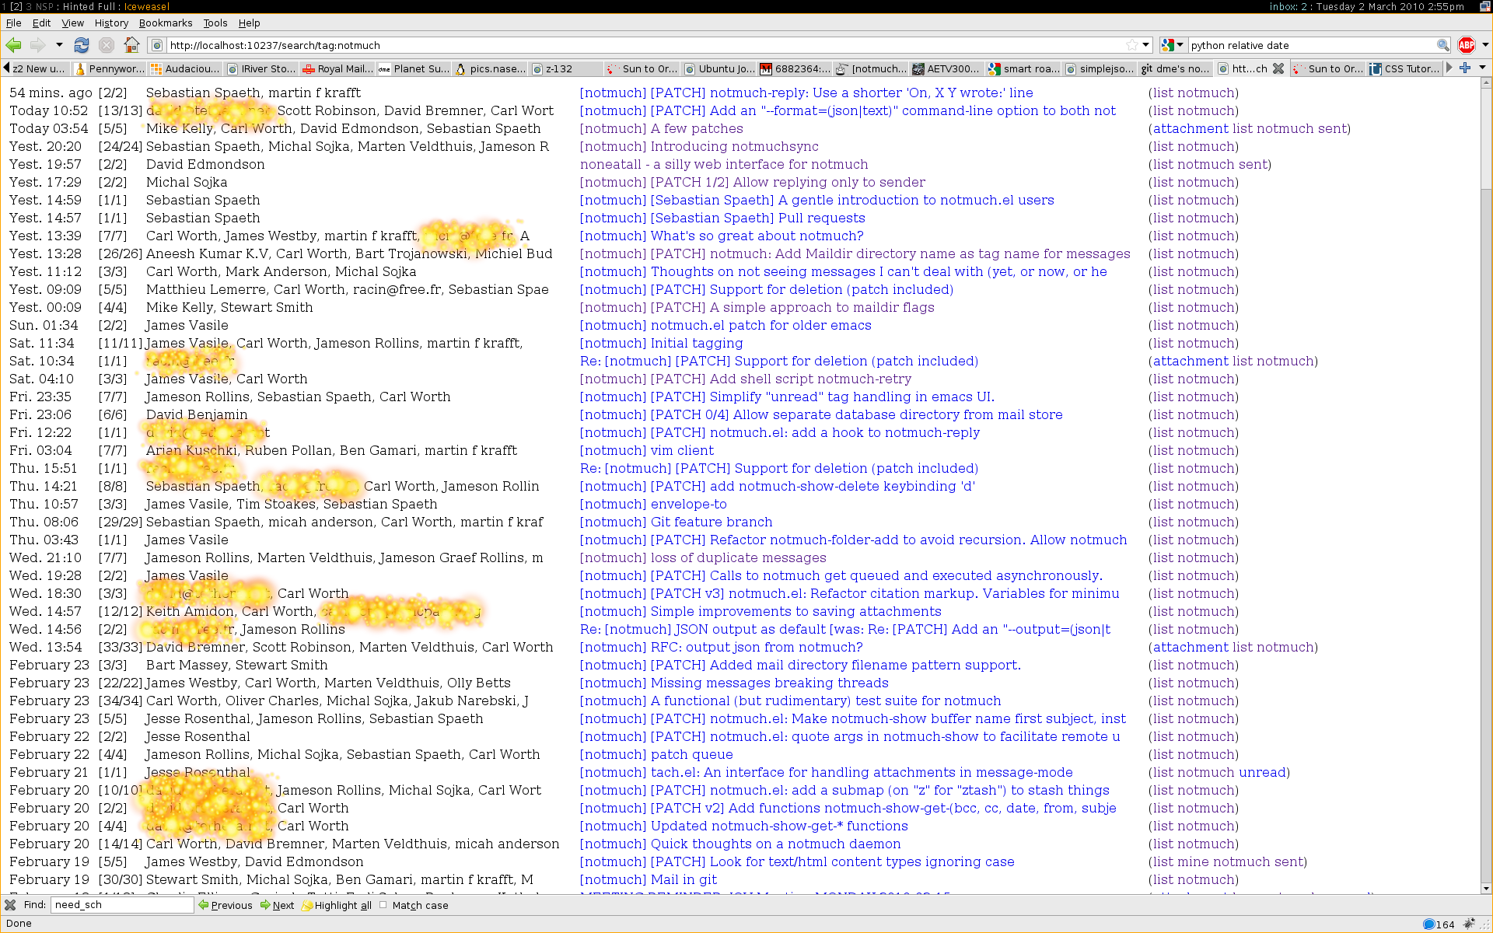Image resolution: width=1493 pixels, height=933 pixels.
Task: Click the Adblock Plus ABP icon
Action: coord(1467,45)
